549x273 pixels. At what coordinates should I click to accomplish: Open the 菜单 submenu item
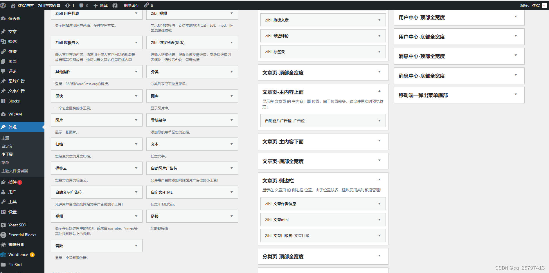coord(5,163)
